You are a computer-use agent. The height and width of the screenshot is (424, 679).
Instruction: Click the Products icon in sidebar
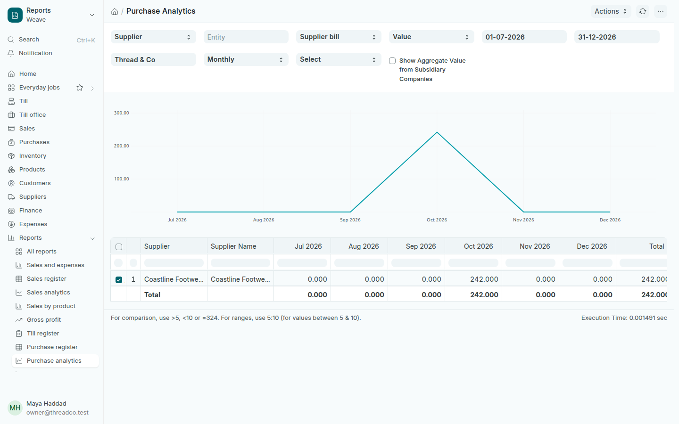point(11,170)
